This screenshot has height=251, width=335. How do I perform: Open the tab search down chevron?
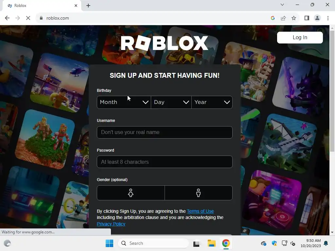[x=282, y=5]
